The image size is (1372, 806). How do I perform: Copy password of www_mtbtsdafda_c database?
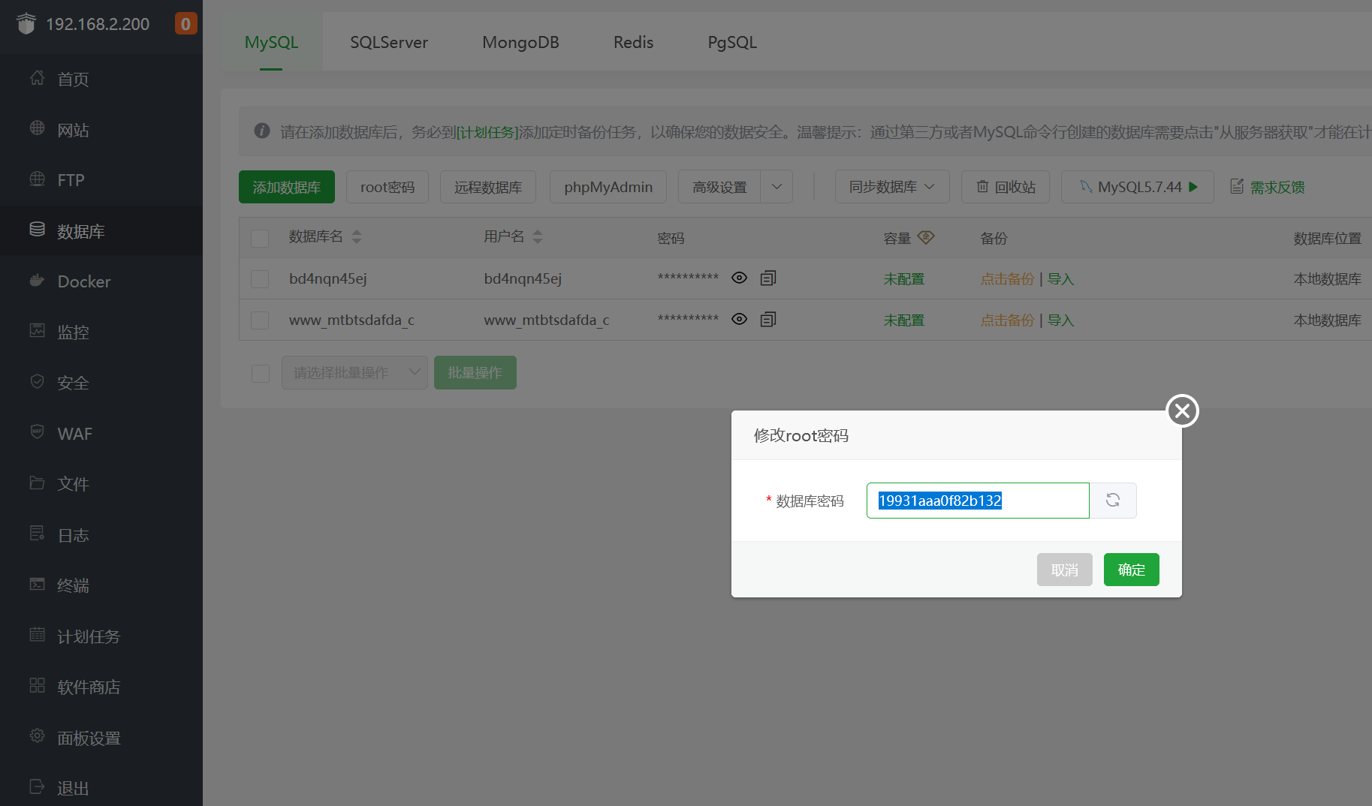[x=768, y=320]
